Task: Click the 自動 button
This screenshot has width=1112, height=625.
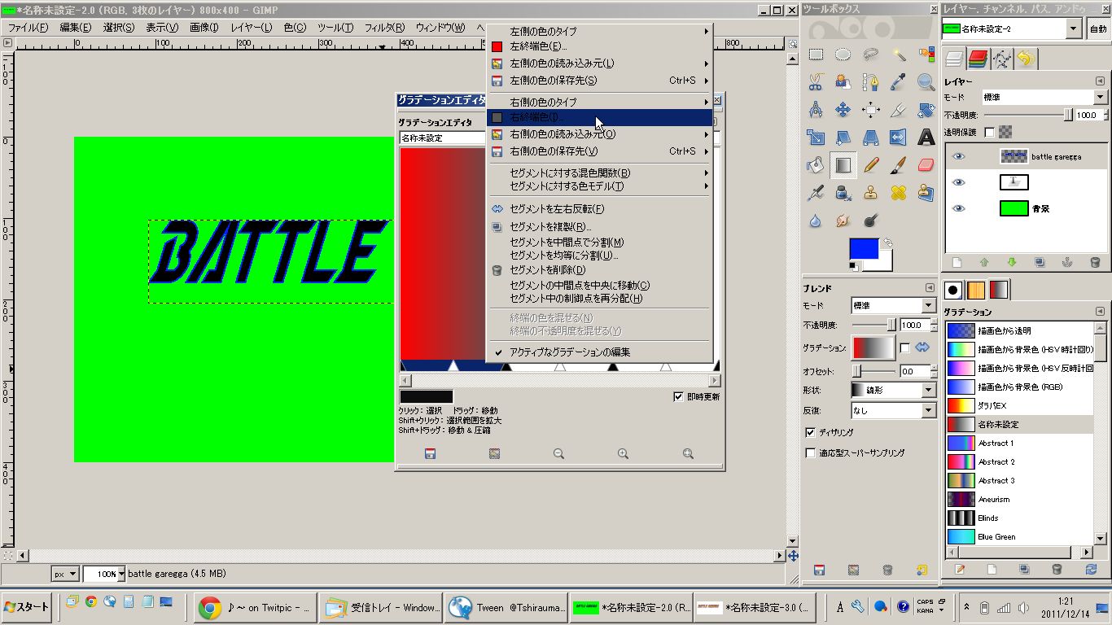Action: [x=1098, y=28]
